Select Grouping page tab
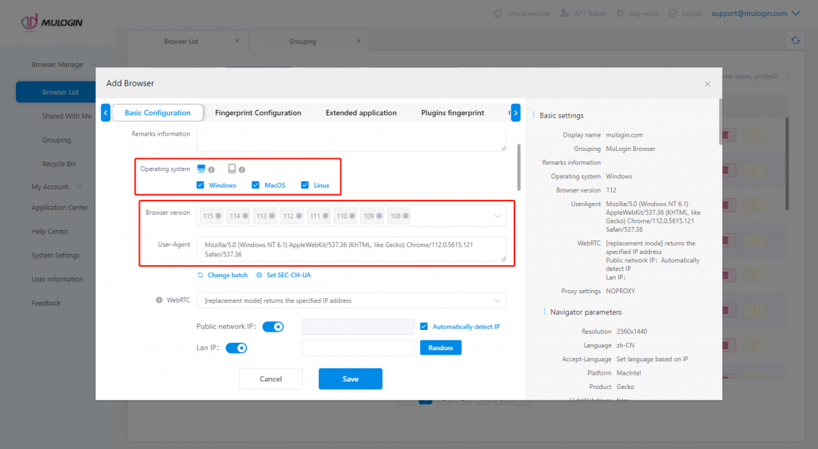 tap(303, 42)
